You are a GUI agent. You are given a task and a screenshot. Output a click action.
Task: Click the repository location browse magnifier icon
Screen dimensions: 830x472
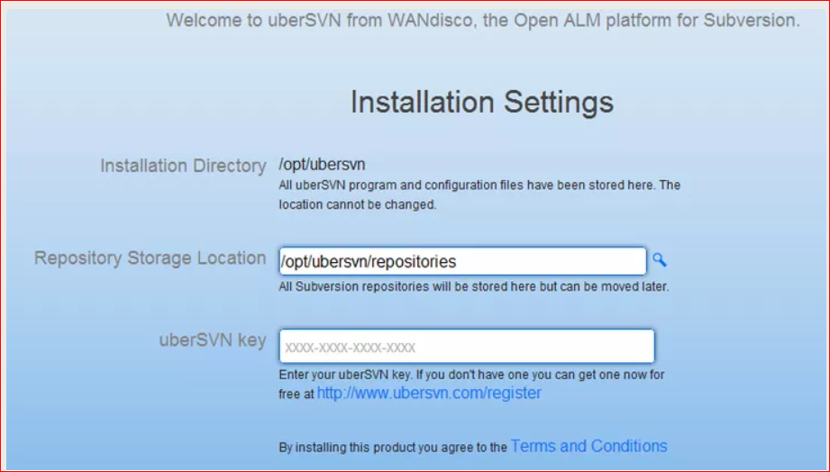[659, 259]
